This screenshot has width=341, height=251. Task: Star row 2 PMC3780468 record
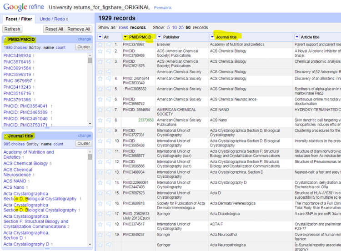click(100, 51)
